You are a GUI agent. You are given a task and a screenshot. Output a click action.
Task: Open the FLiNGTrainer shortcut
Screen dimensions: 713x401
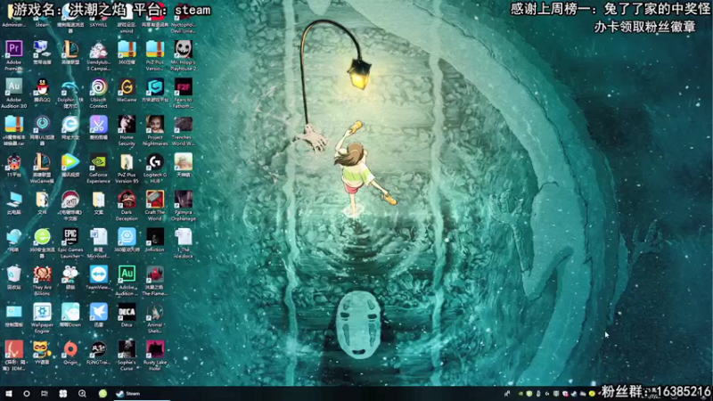coord(98,354)
